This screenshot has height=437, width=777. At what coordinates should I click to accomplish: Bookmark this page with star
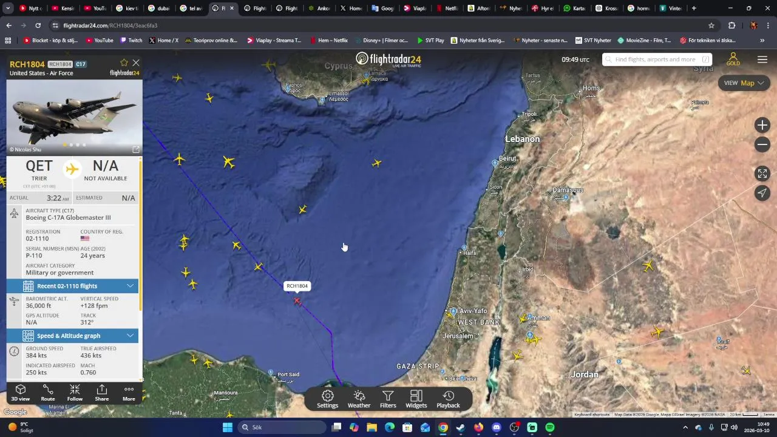pyautogui.click(x=711, y=25)
